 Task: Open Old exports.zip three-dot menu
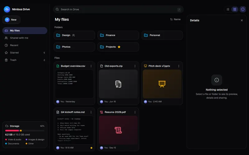(x=135, y=66)
